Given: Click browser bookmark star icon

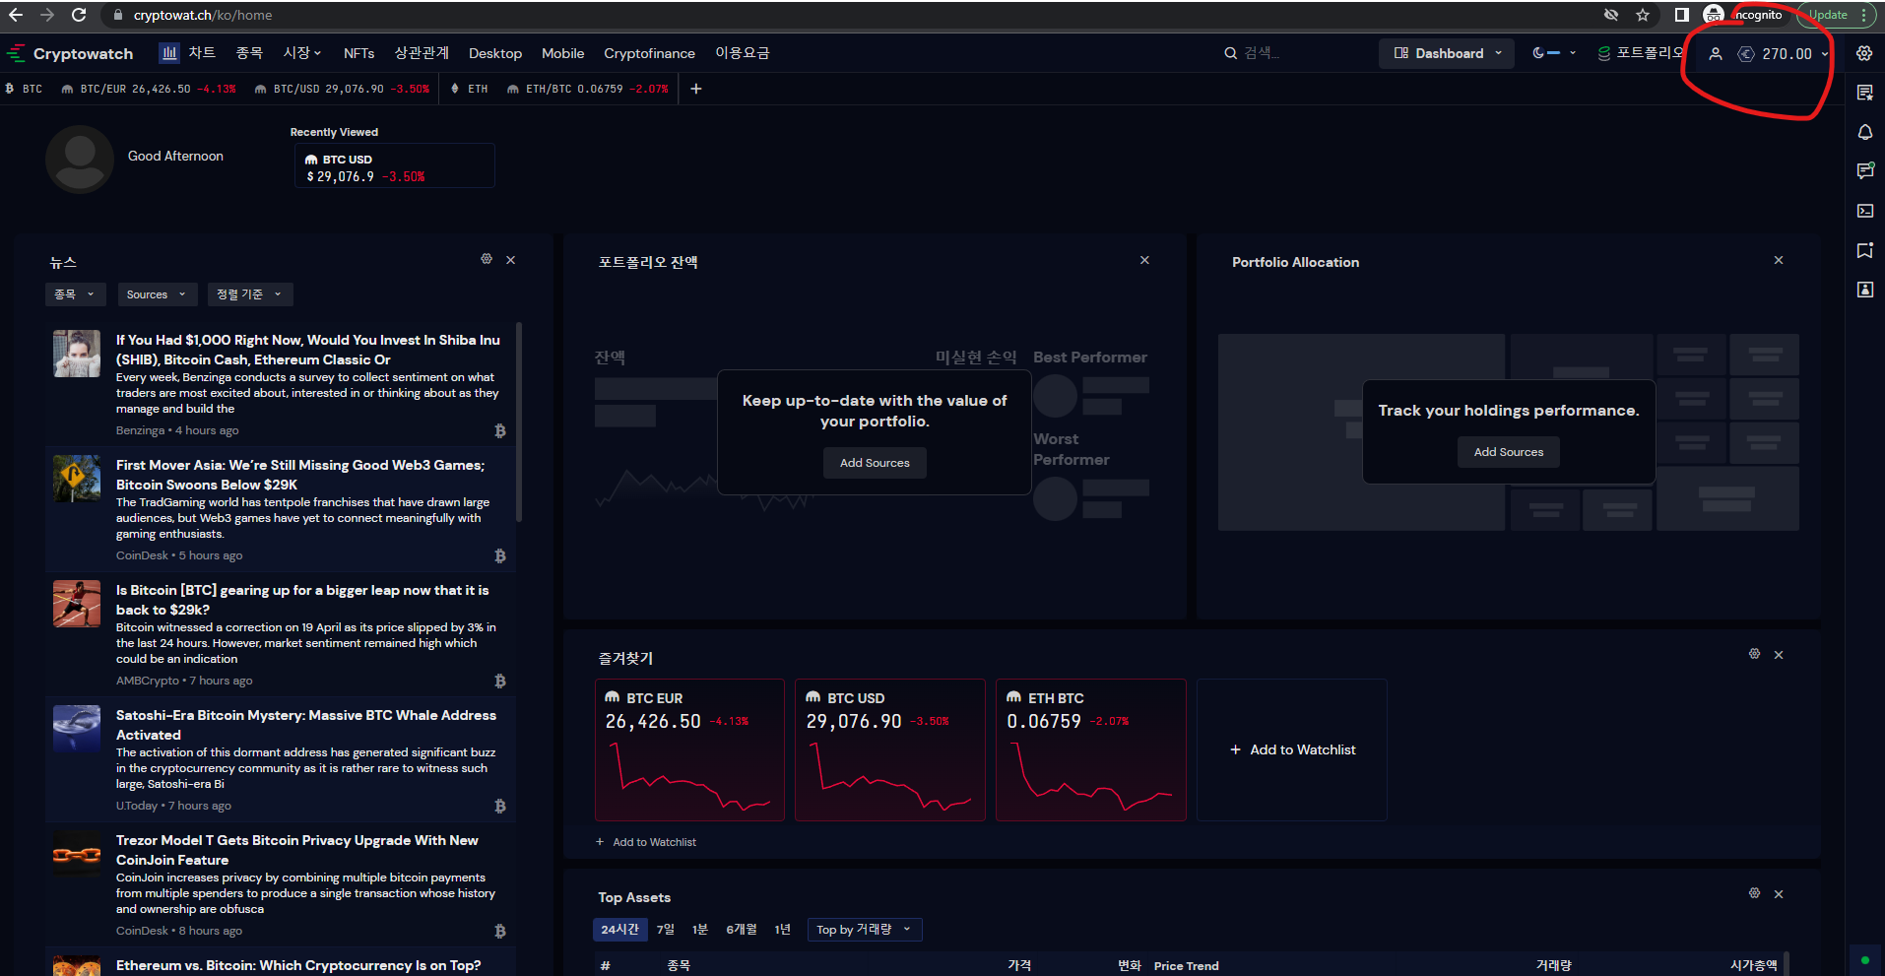Looking at the screenshot, I should pyautogui.click(x=1643, y=15).
